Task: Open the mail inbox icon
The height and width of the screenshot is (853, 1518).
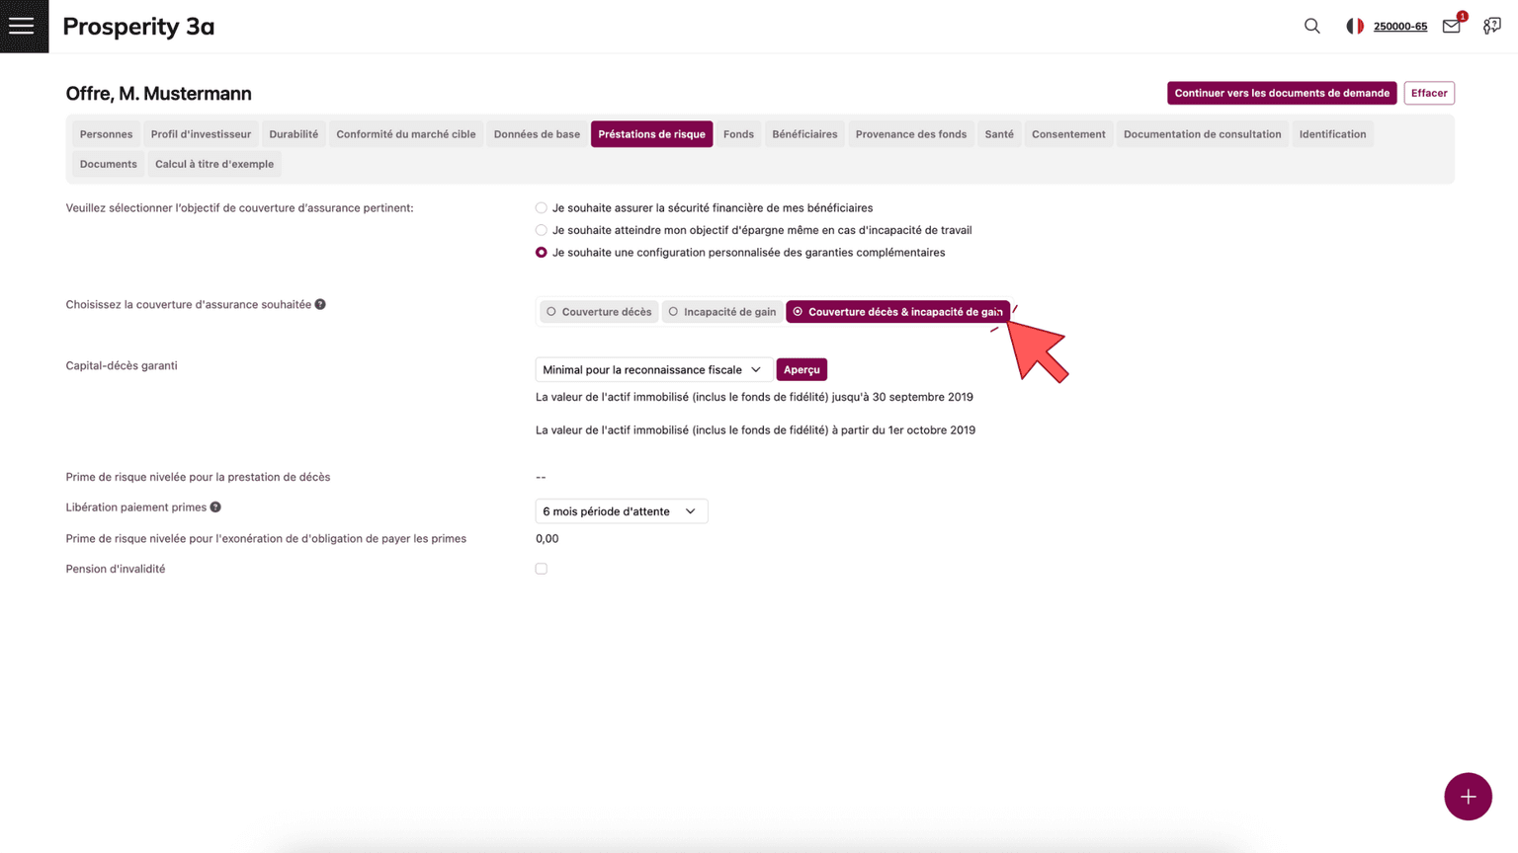Action: (1451, 27)
